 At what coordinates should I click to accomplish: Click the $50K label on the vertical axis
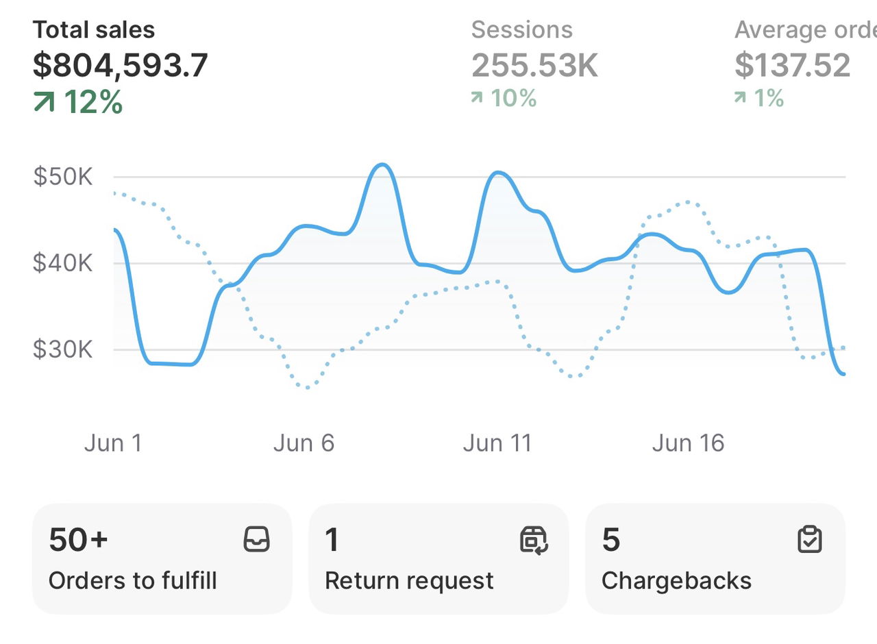click(63, 177)
